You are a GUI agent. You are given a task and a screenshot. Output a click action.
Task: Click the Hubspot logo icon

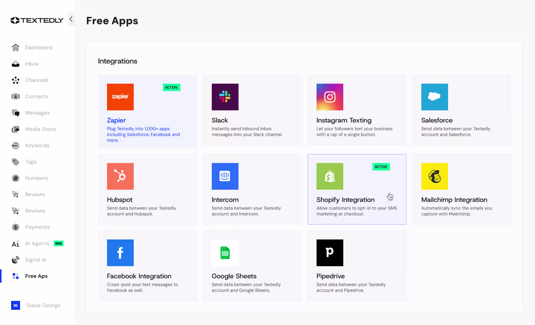tap(120, 176)
